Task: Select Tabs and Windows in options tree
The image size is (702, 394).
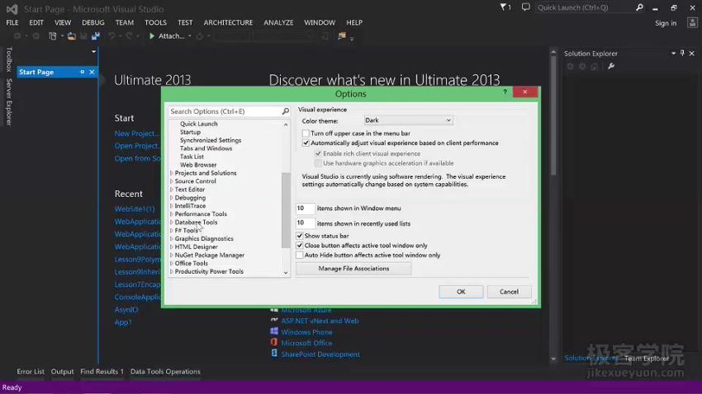Action: 206,148
